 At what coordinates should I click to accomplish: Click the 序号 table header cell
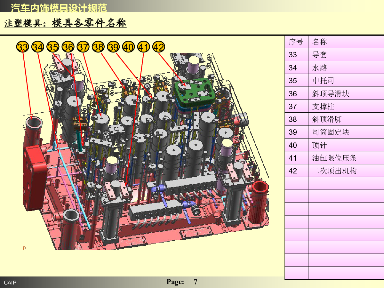(x=296, y=42)
